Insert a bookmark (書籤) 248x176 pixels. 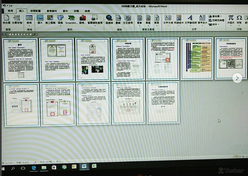(x=118, y=19)
